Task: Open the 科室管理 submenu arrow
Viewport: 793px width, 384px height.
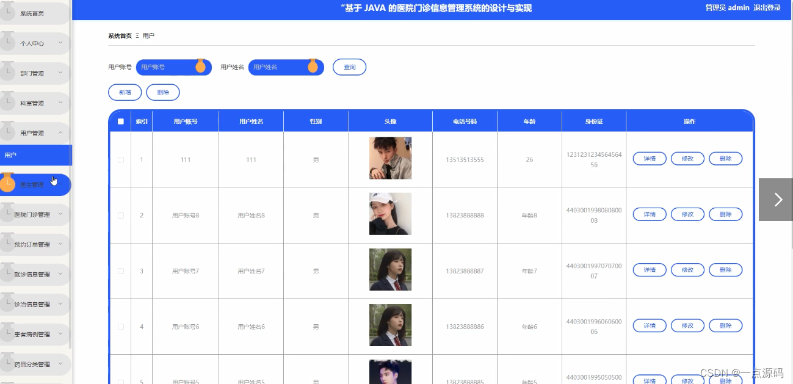Action: (60, 103)
